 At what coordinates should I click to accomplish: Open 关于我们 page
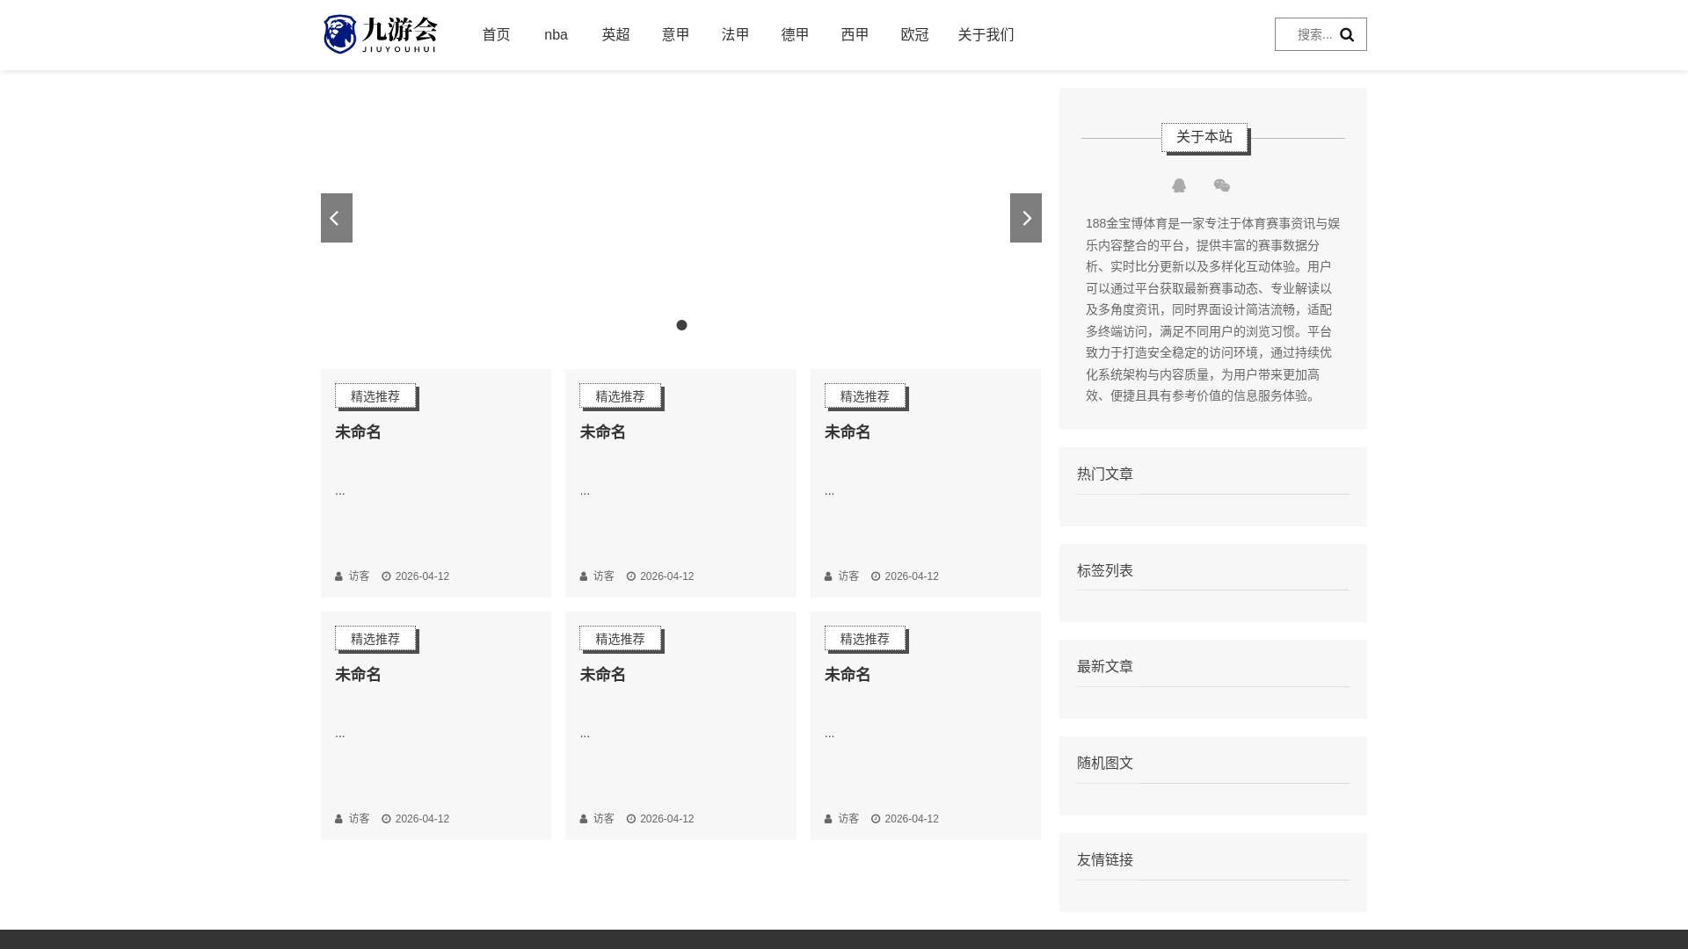[986, 35]
